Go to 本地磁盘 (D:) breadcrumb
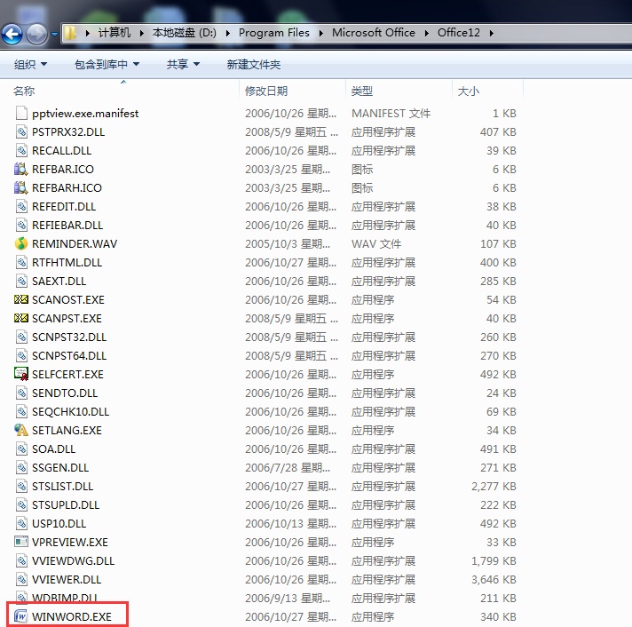Screen dimensions: 632x627 (185, 33)
